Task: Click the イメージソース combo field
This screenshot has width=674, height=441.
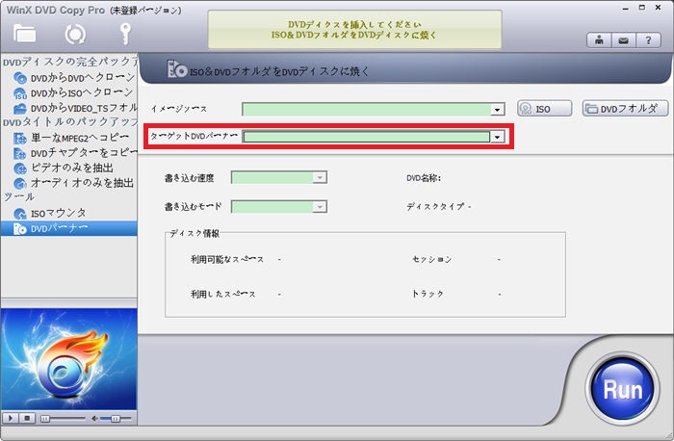Action: tap(374, 110)
